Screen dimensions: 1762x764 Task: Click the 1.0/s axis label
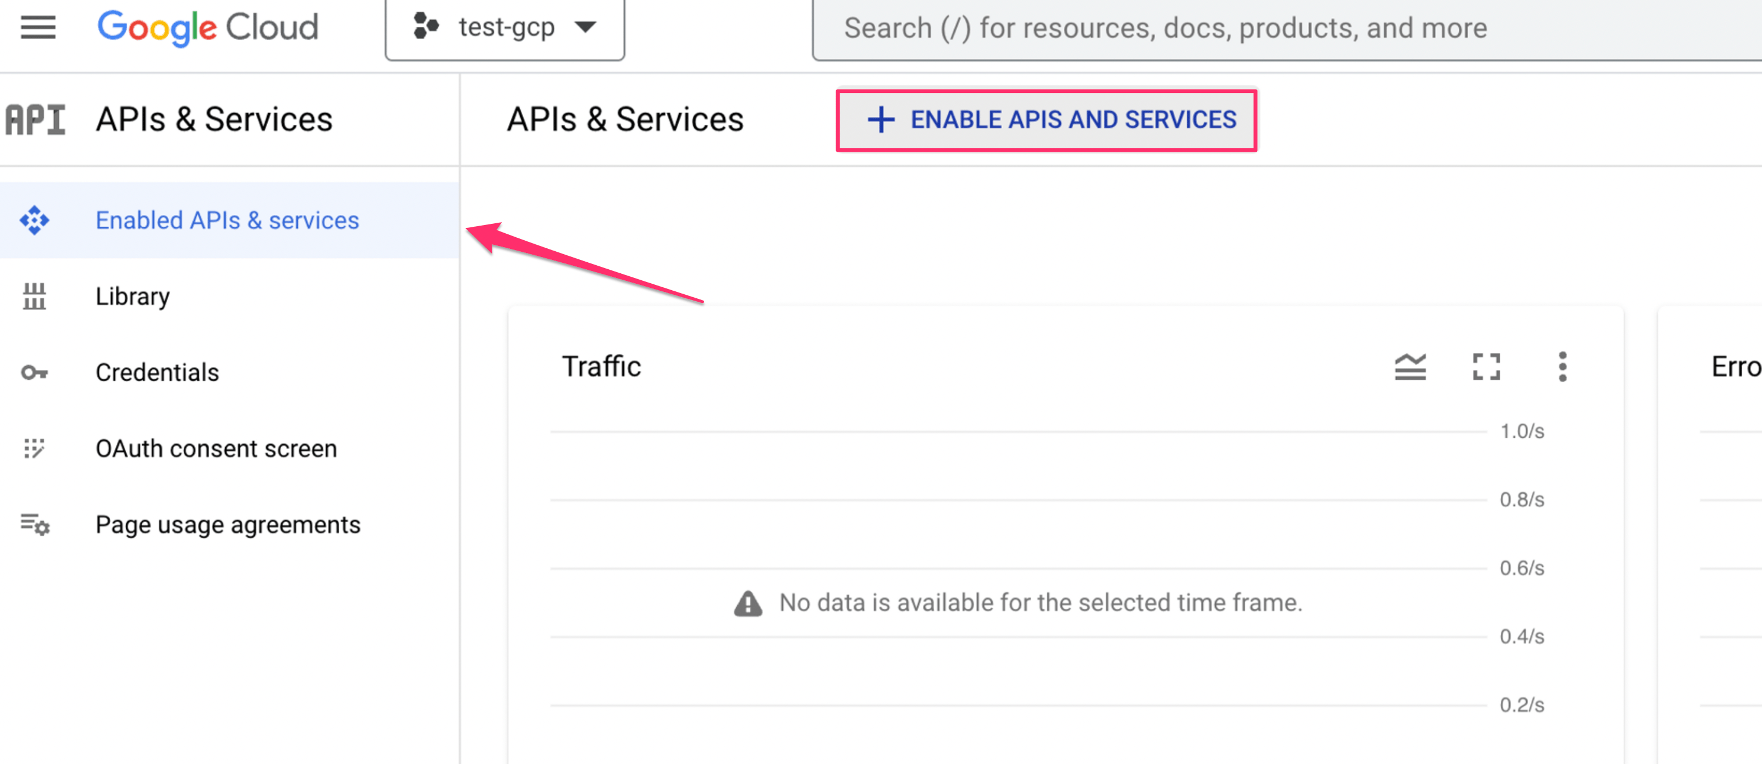click(x=1522, y=431)
